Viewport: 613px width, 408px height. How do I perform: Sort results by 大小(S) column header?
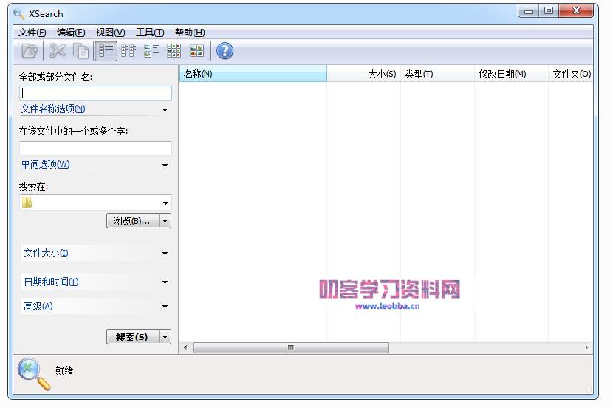(363, 74)
